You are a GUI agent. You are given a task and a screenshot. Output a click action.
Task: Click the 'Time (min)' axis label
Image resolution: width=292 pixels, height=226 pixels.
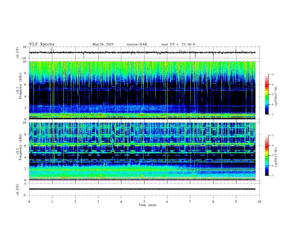pyautogui.click(x=147, y=205)
